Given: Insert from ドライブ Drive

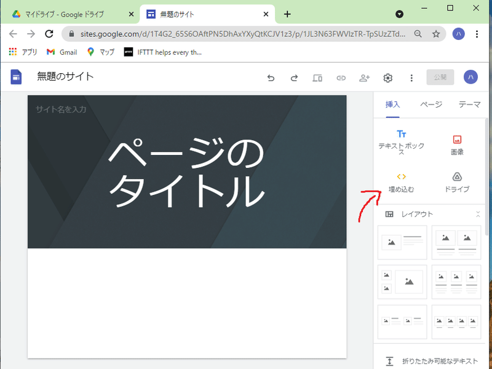Looking at the screenshot, I should click(x=457, y=182).
